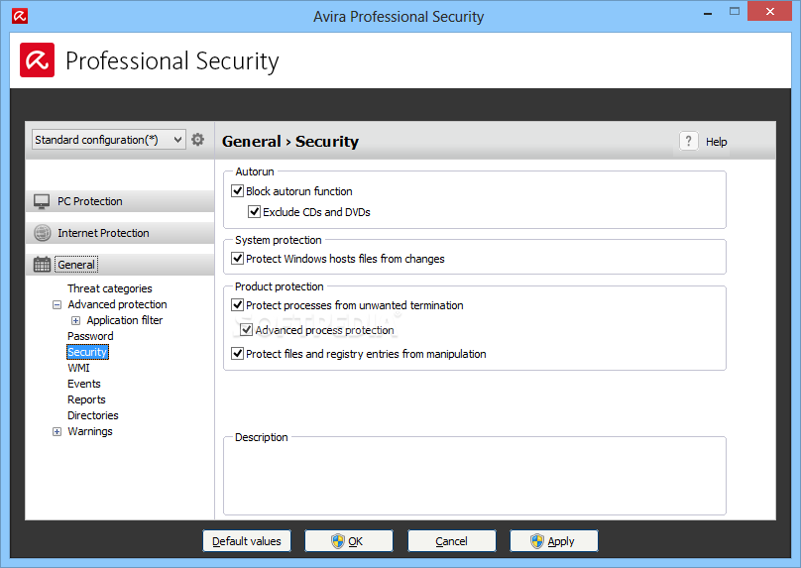Toggle Exclude CDs and DVDs checkbox

click(254, 211)
